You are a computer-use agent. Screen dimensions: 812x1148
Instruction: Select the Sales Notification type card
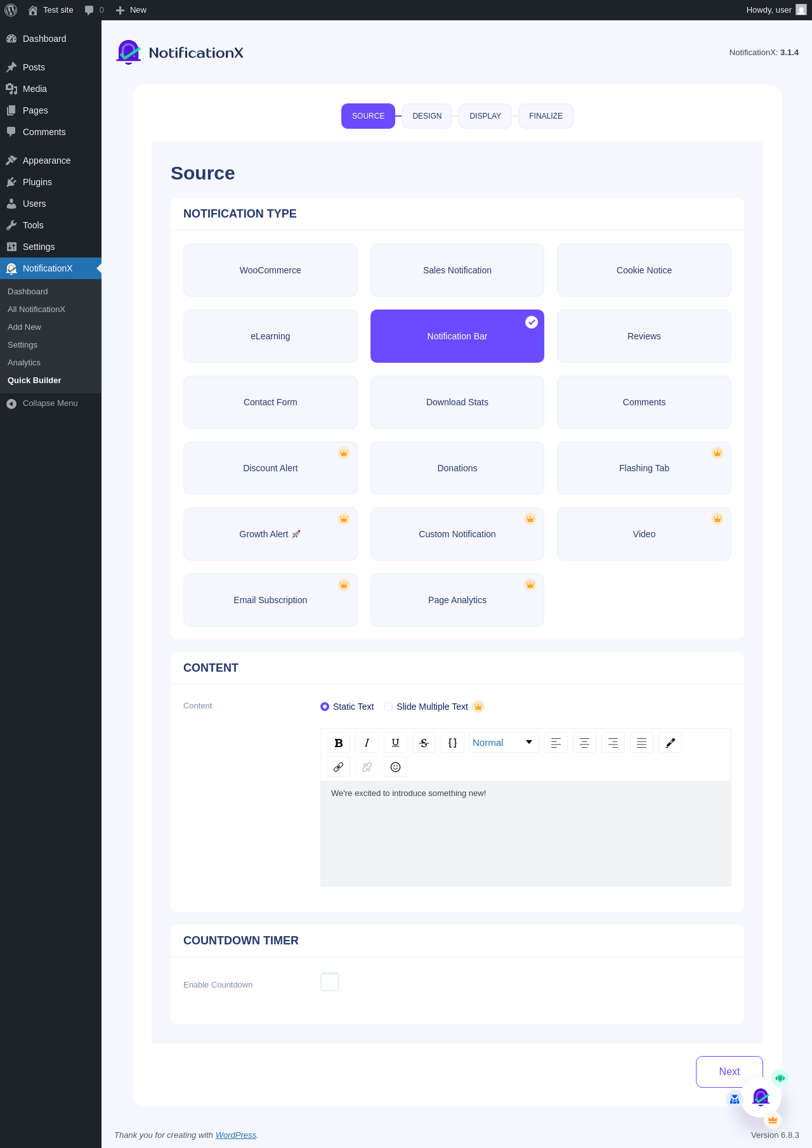pyautogui.click(x=457, y=270)
